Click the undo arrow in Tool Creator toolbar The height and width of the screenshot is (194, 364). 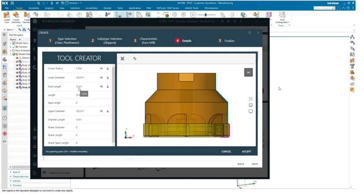click(x=135, y=59)
